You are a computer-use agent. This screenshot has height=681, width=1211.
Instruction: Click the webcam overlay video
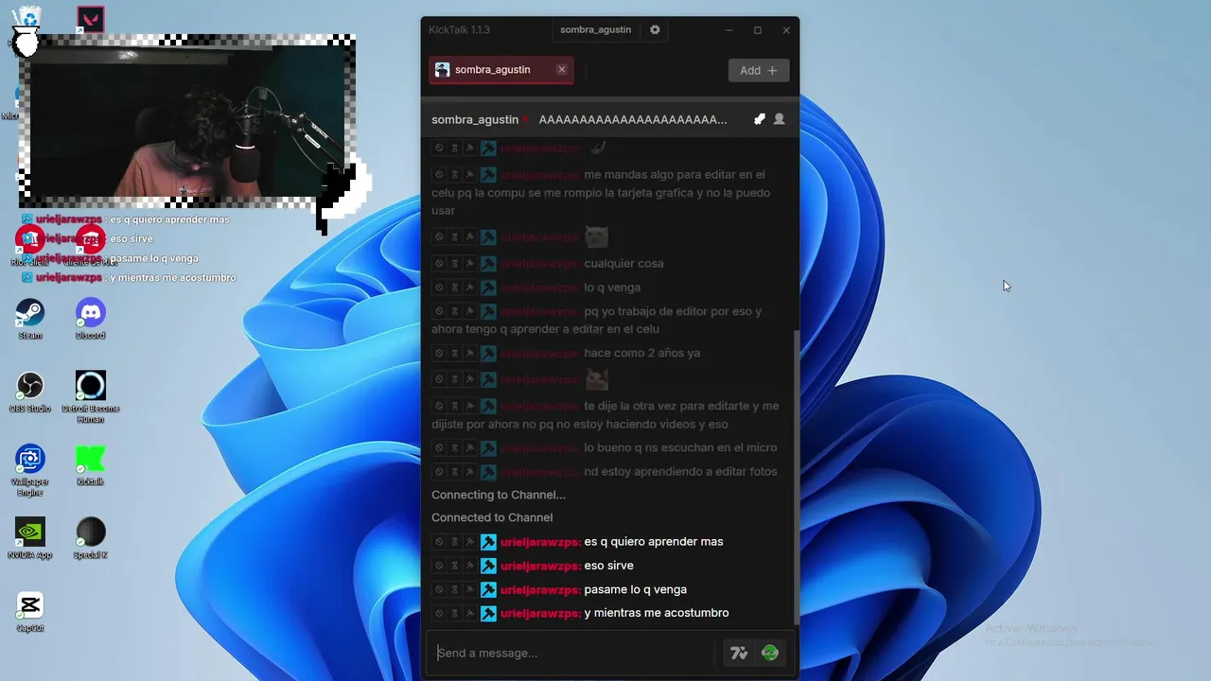[x=185, y=121]
